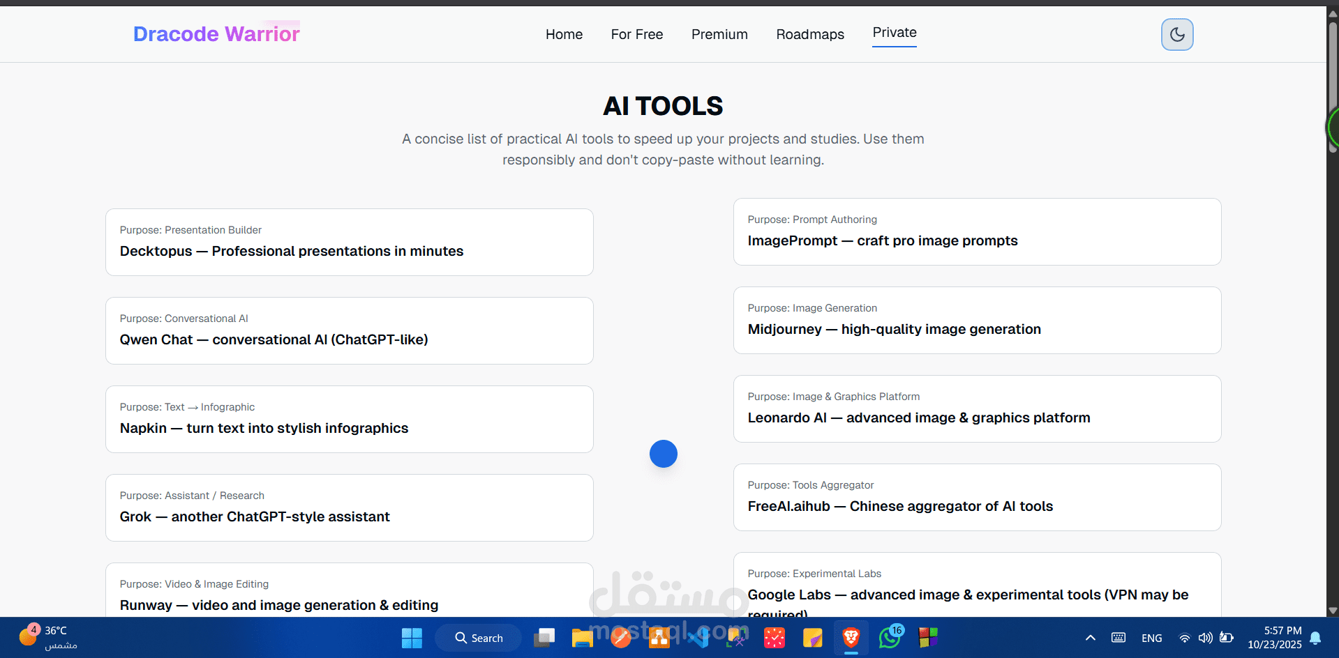Open Sticky Notes from the taskbar
Viewport: 1339px width, 658px height.
pyautogui.click(x=813, y=638)
